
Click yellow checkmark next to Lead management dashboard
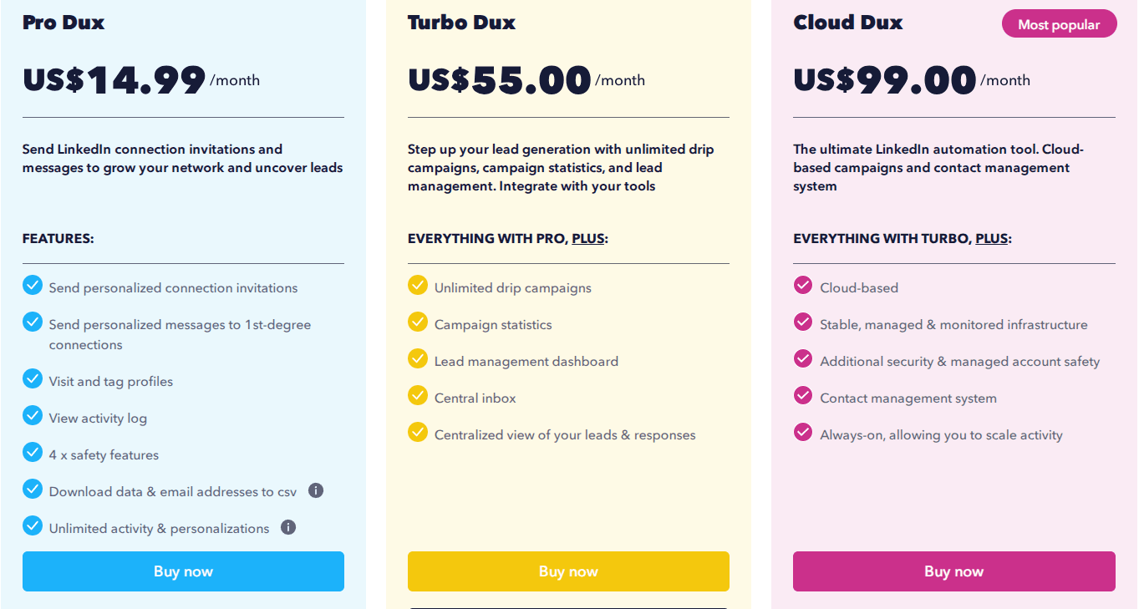[x=418, y=359]
